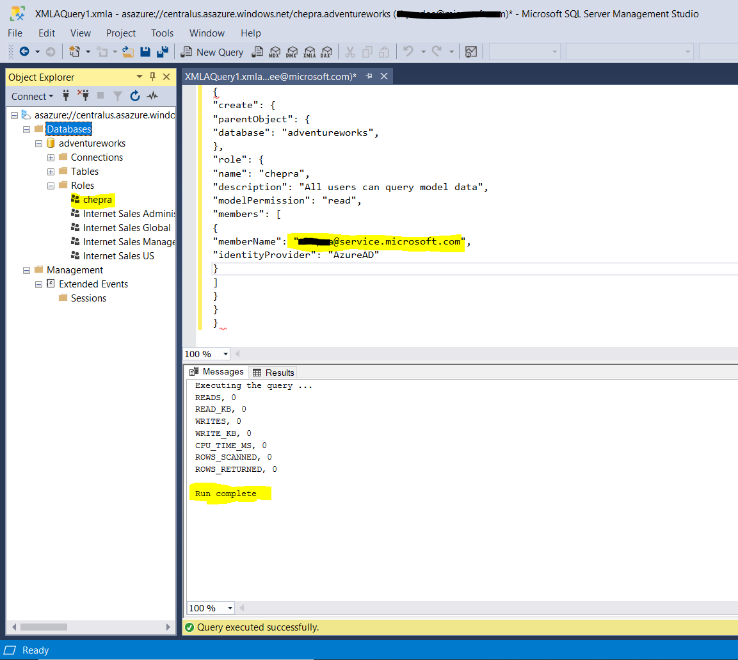Click the Navigate Forward arrow icon
Image resolution: width=738 pixels, height=660 pixels.
pyautogui.click(x=51, y=51)
